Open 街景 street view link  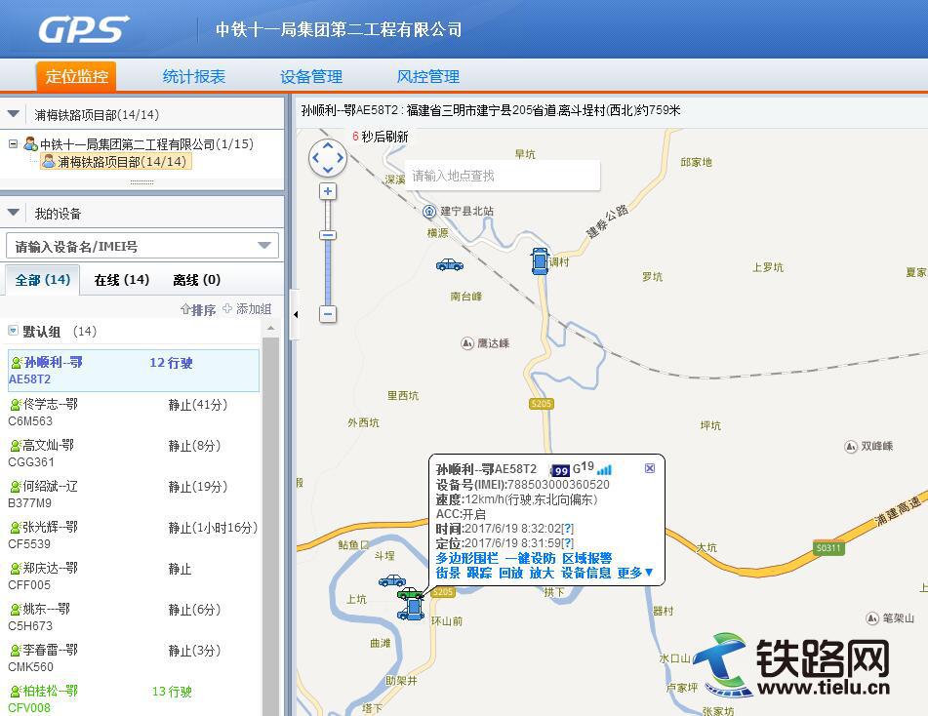click(448, 573)
